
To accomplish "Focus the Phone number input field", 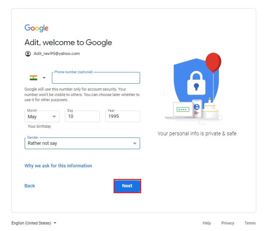I will tap(96, 78).
